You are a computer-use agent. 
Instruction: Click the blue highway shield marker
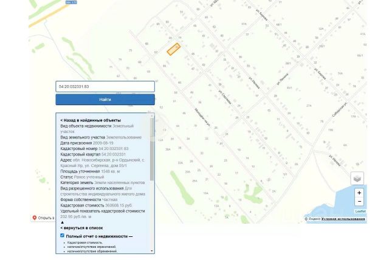71,2
